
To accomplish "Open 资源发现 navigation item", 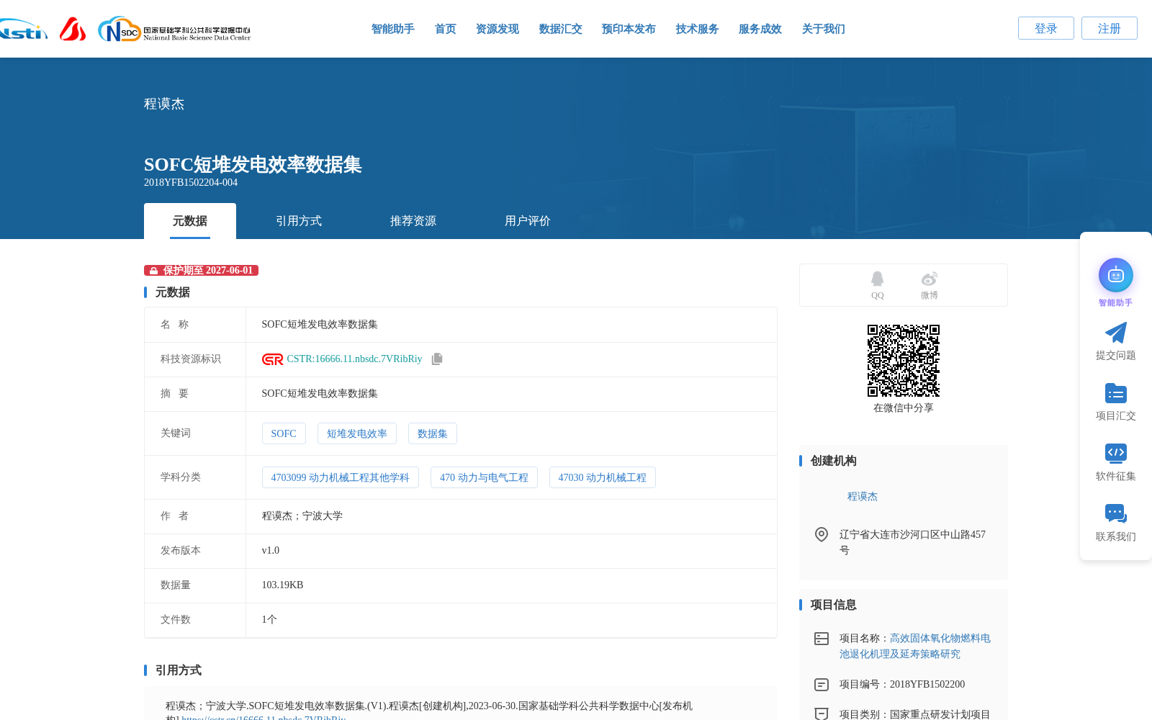I will tap(498, 29).
